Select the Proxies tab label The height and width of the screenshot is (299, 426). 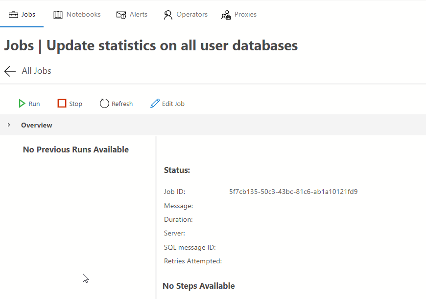click(x=245, y=15)
